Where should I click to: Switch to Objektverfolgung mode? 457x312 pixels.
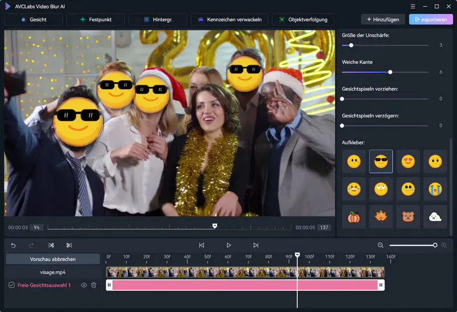pos(303,19)
